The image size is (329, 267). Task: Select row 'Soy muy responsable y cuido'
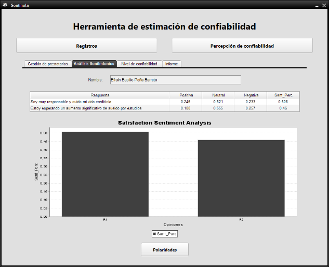[100, 102]
